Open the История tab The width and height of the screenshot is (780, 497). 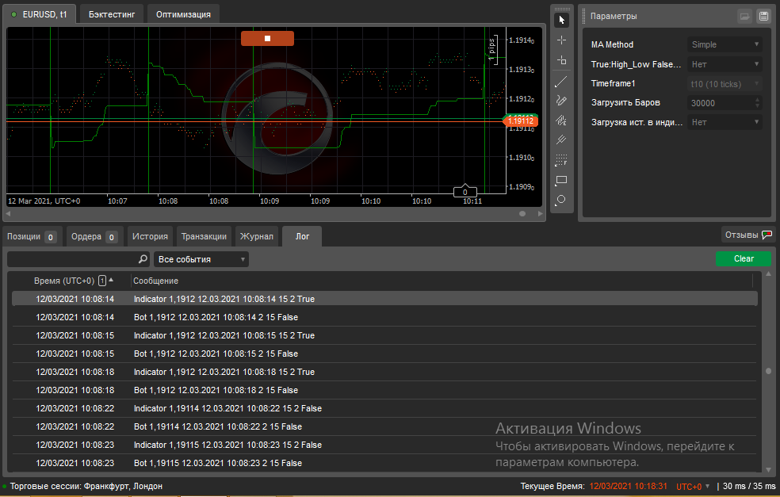(150, 237)
